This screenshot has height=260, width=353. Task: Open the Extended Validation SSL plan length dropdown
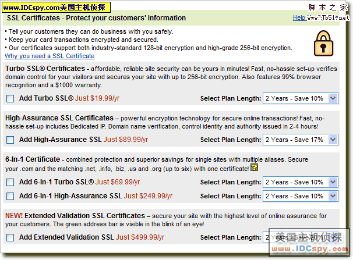300,237
